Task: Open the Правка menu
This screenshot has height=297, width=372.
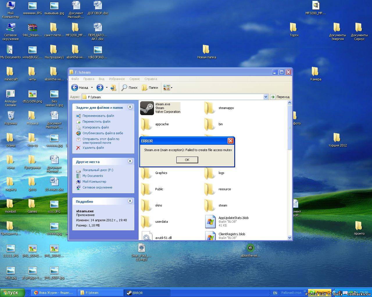Action: tap(89, 79)
